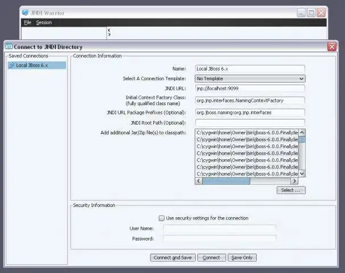Click classpath list scroll down arrow
Viewport: 345px width, 273px height.
coord(302,173)
